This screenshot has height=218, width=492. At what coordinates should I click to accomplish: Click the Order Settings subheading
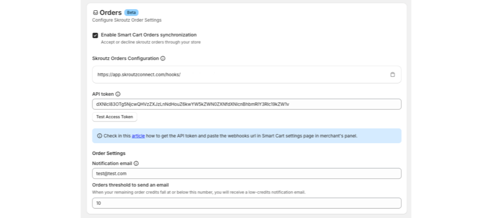[109, 153]
